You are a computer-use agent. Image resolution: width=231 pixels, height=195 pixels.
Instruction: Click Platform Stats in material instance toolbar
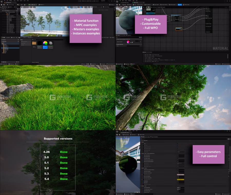click(x=141, y=135)
